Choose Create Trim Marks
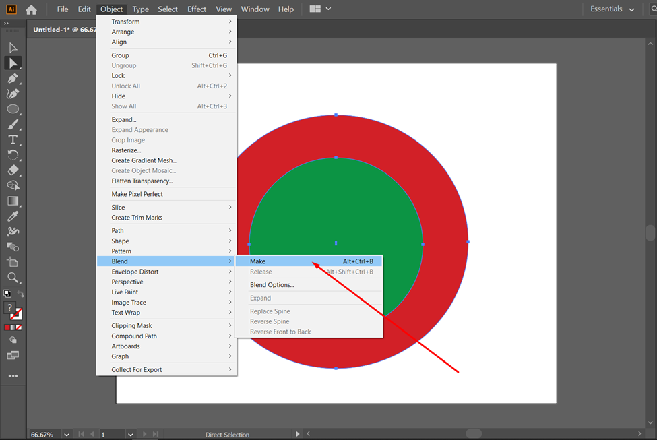The height and width of the screenshot is (440, 657). [x=166, y=218]
